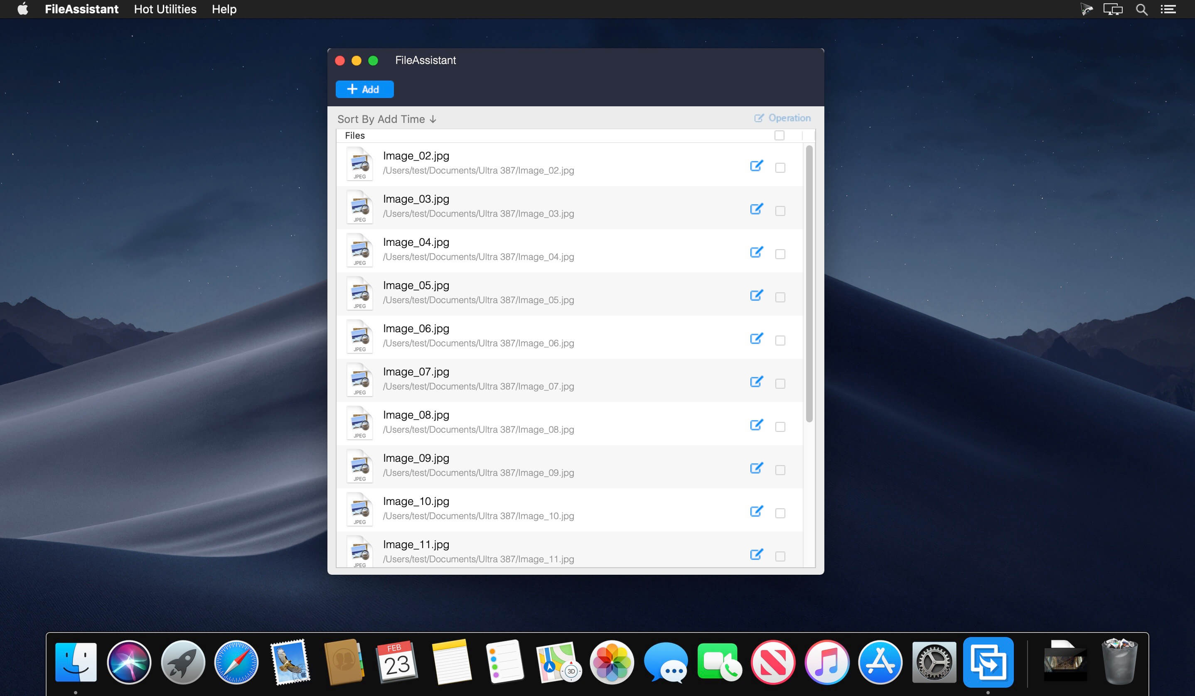
Task: Open Spotlight search in menu bar
Action: point(1141,9)
